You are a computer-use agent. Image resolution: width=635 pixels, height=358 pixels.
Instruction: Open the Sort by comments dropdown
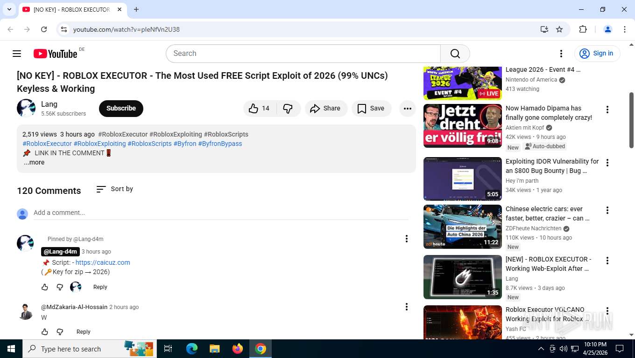click(115, 189)
